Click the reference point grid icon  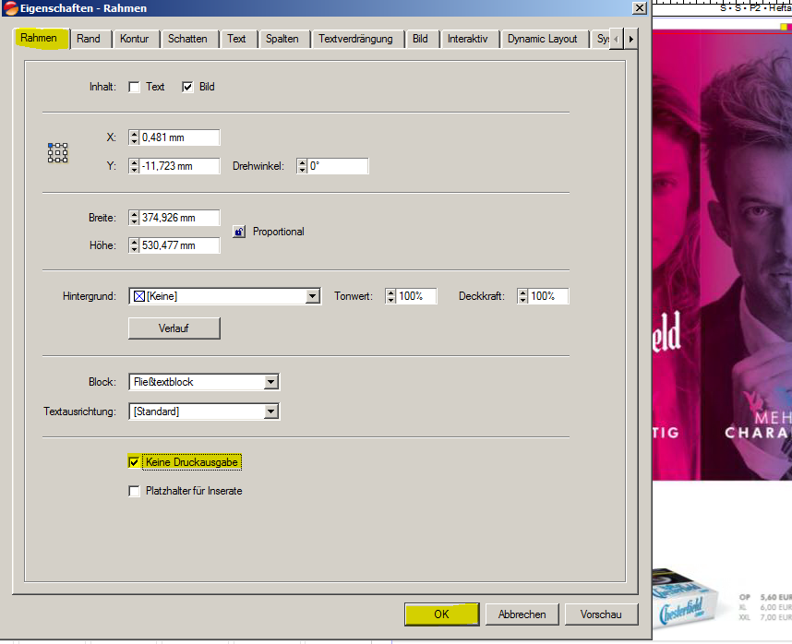[57, 152]
